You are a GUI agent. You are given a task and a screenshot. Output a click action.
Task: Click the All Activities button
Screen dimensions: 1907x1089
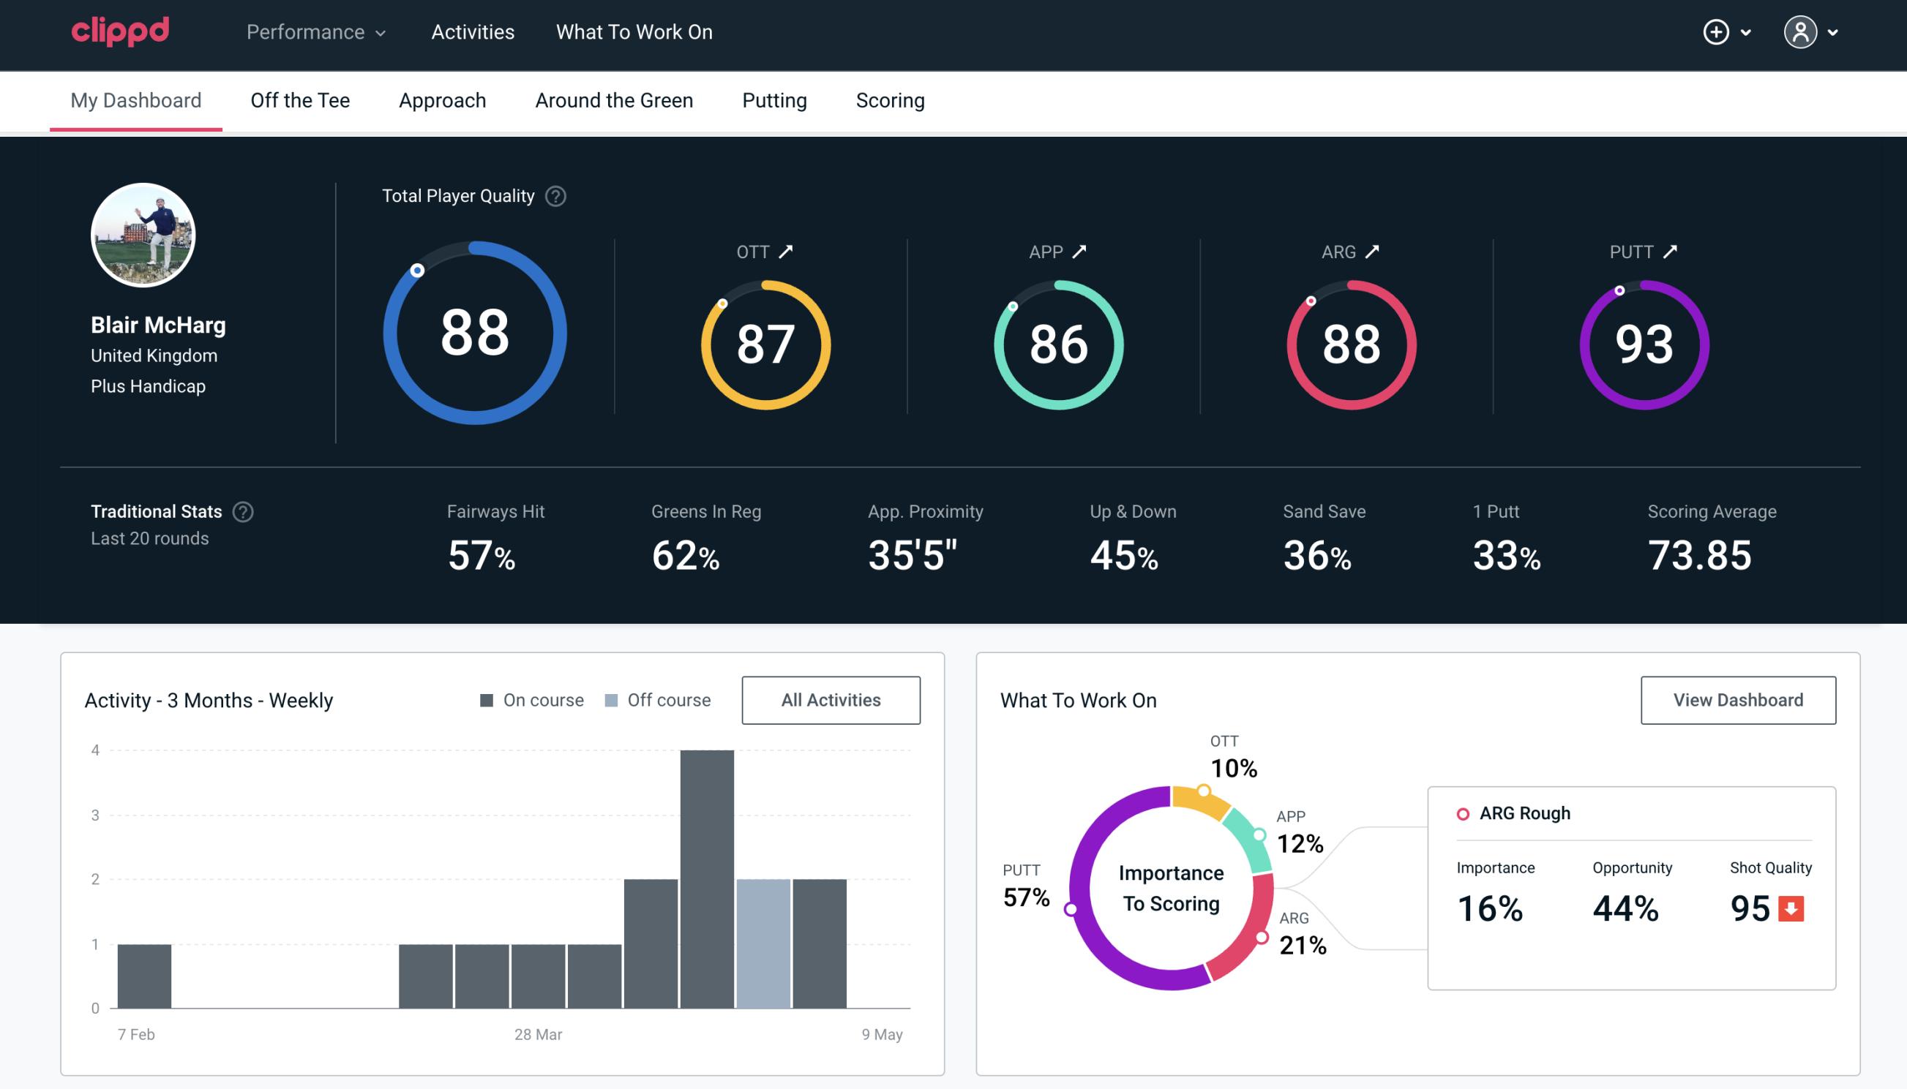[831, 699]
